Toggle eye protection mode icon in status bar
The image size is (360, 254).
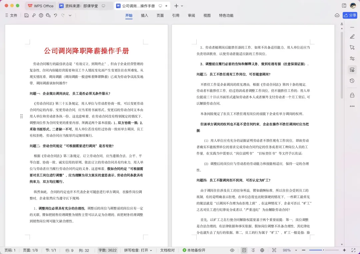pyautogui.click(x=232, y=250)
